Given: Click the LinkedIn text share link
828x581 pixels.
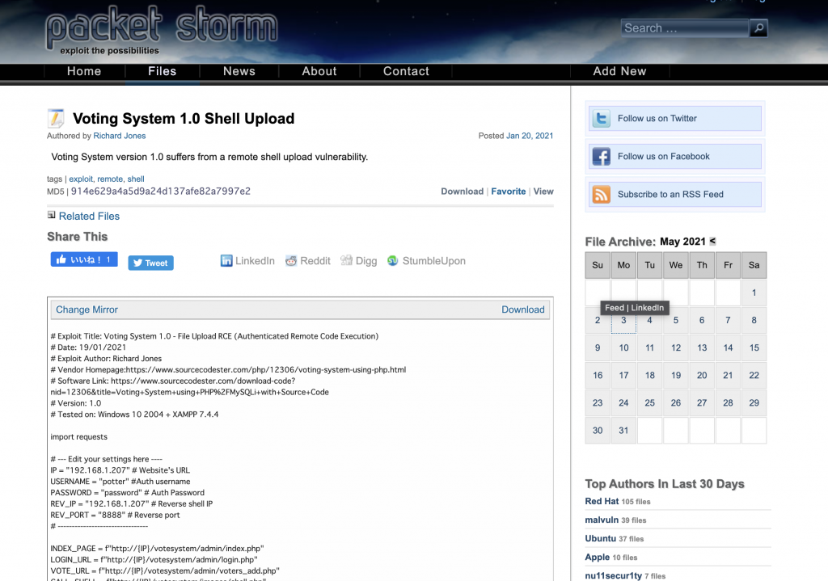Looking at the screenshot, I should coord(255,261).
